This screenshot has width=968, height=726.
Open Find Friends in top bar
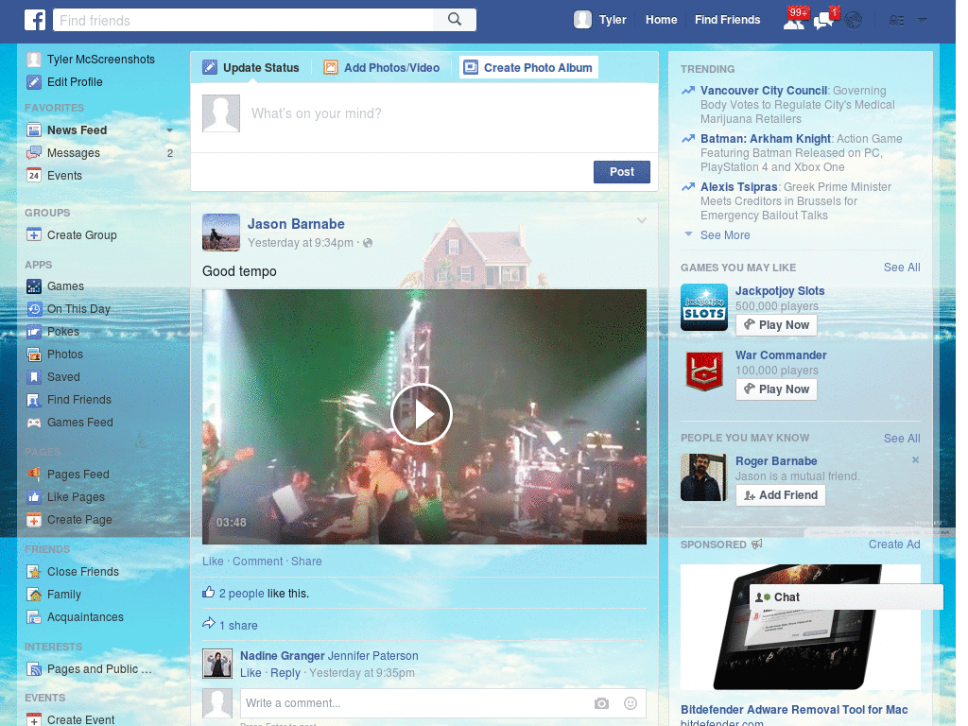coord(727,20)
